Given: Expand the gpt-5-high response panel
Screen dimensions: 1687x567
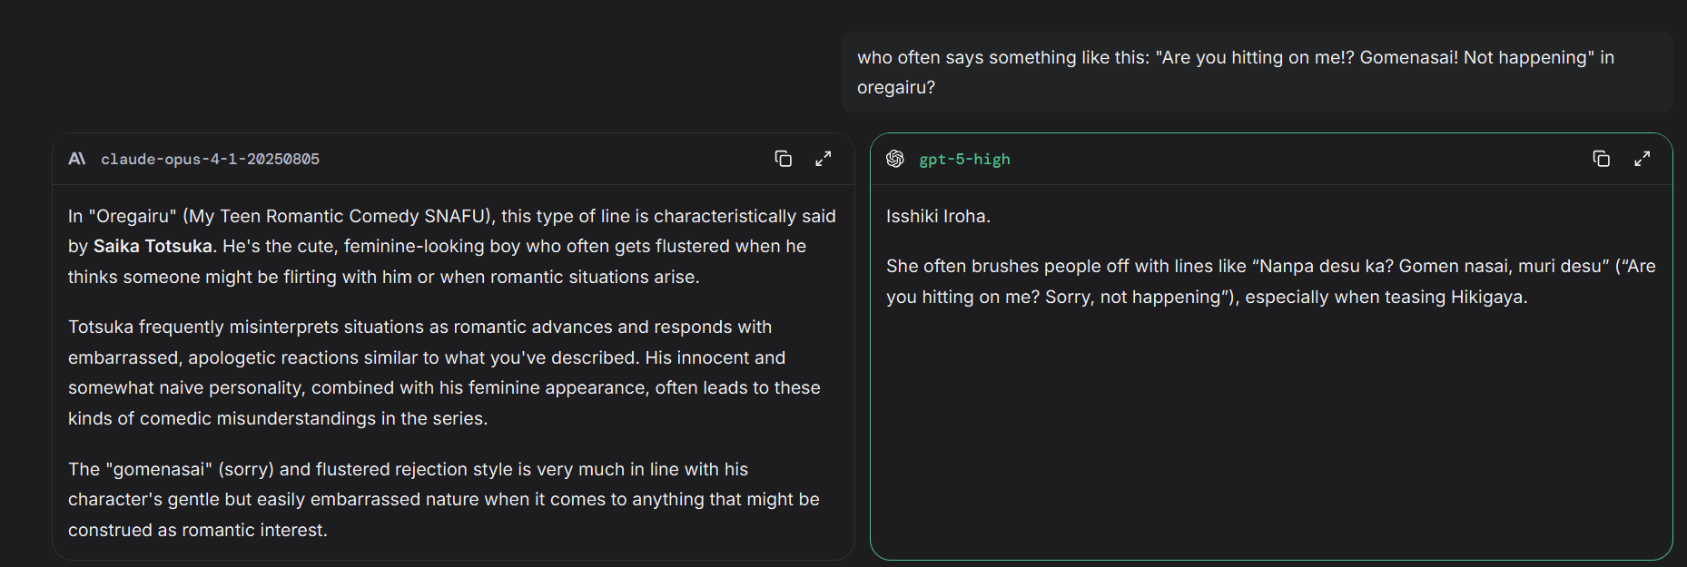Looking at the screenshot, I should point(1642,159).
